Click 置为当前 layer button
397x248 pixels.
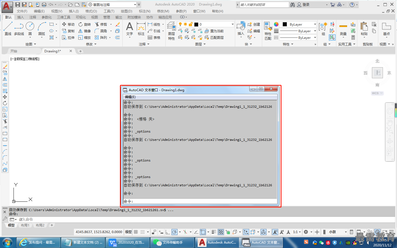click(214, 31)
